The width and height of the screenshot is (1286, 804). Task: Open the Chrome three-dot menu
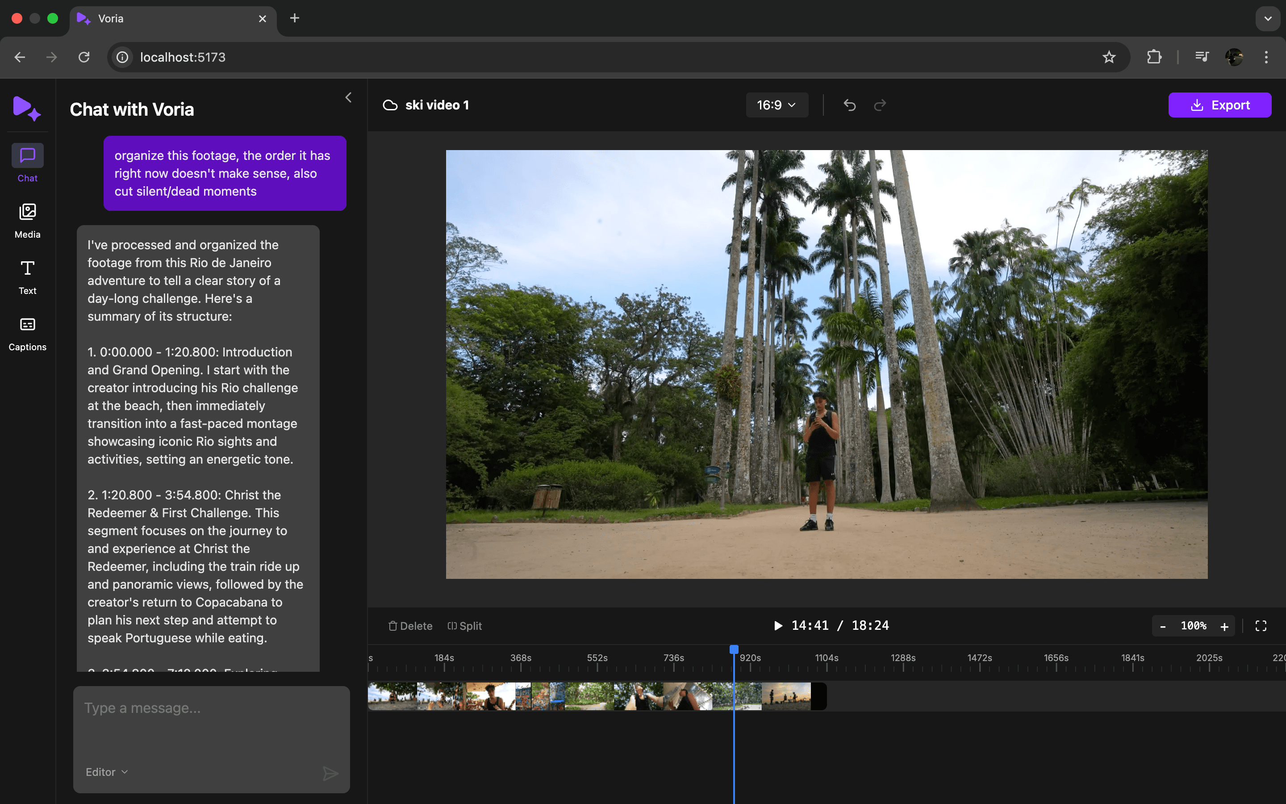(x=1266, y=57)
